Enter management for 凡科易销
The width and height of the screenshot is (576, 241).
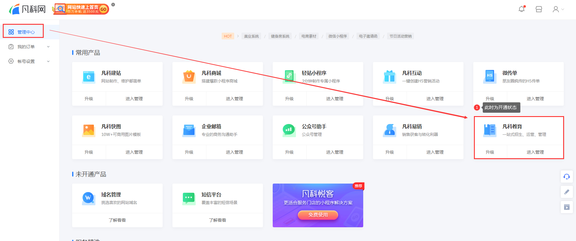coord(435,152)
